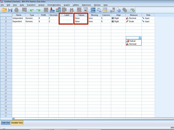
Task: Click the Numeric type cell for Dependent
Action: (32, 21)
